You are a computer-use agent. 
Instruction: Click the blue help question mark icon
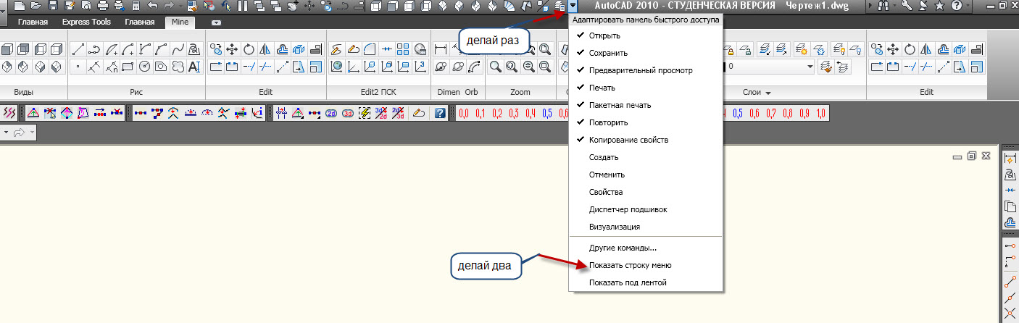pyautogui.click(x=439, y=113)
